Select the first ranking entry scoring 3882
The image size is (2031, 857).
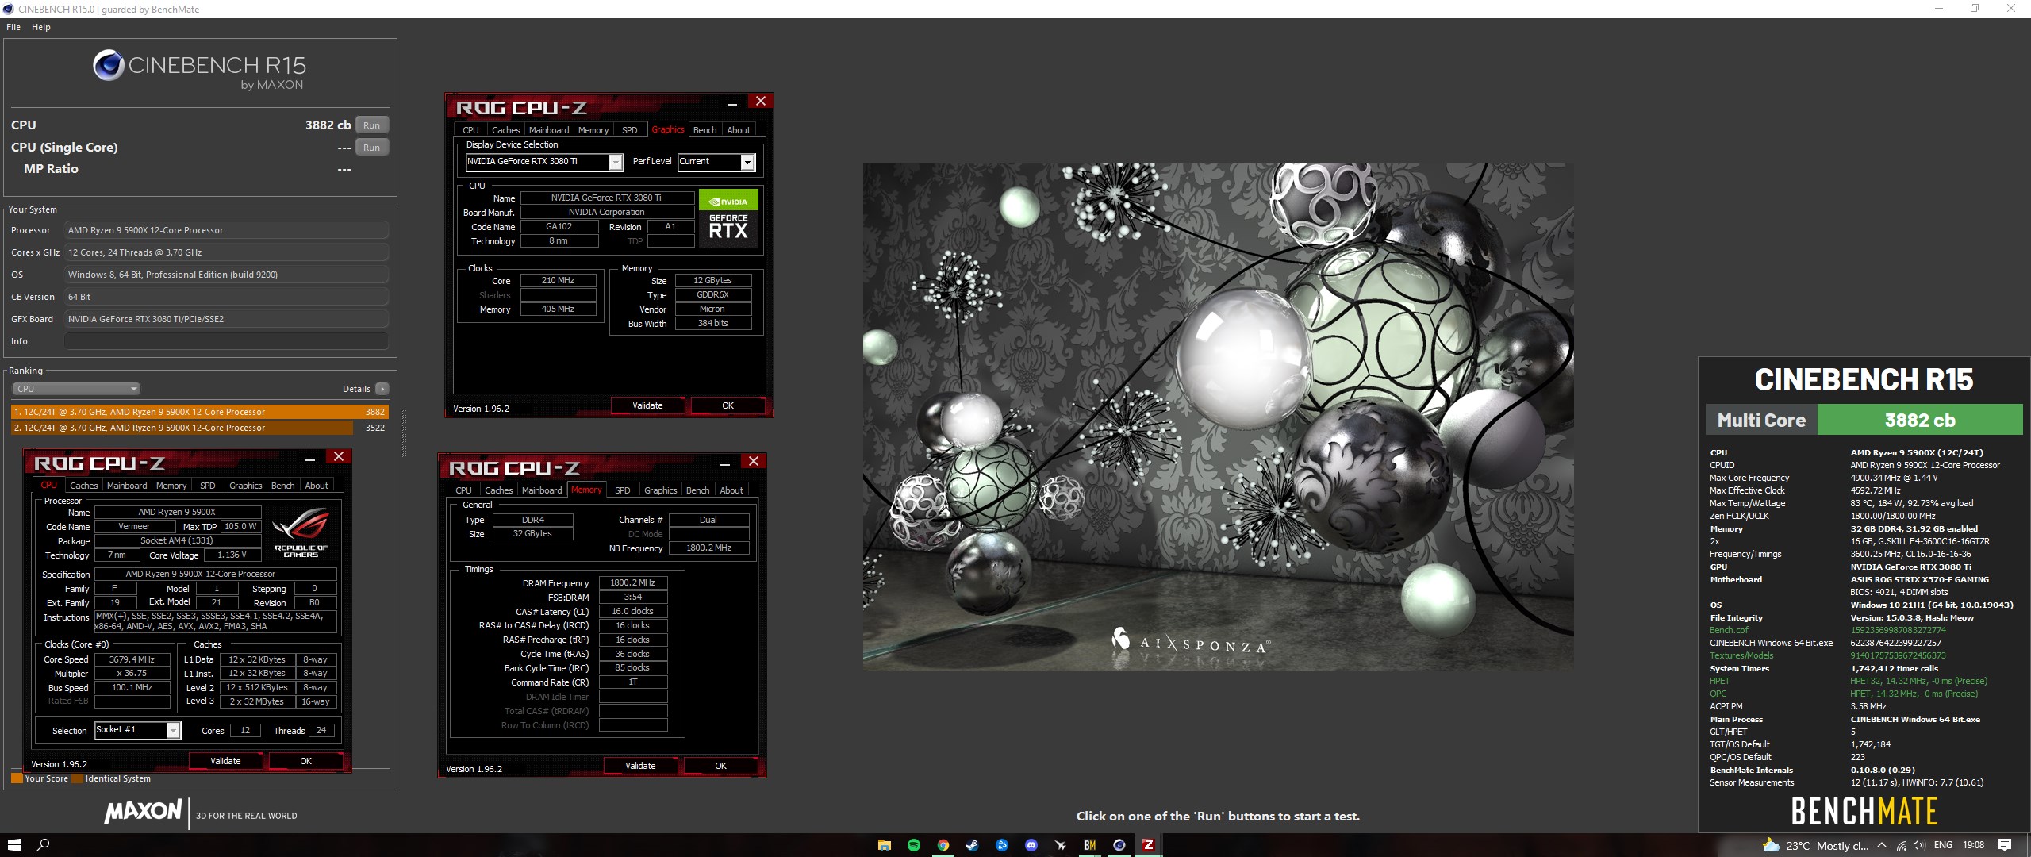(200, 412)
